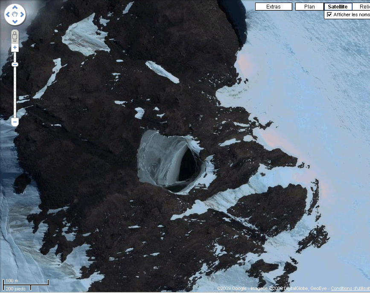Click the zoom slider handle
Viewport: 370px width, 293px height.
pos(15,64)
